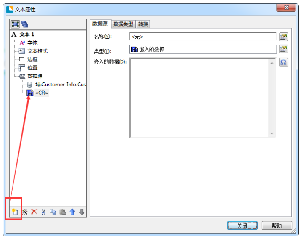Click the text area scrollbar down arrow
The width and height of the screenshot is (301, 239).
pyautogui.click(x=272, y=133)
